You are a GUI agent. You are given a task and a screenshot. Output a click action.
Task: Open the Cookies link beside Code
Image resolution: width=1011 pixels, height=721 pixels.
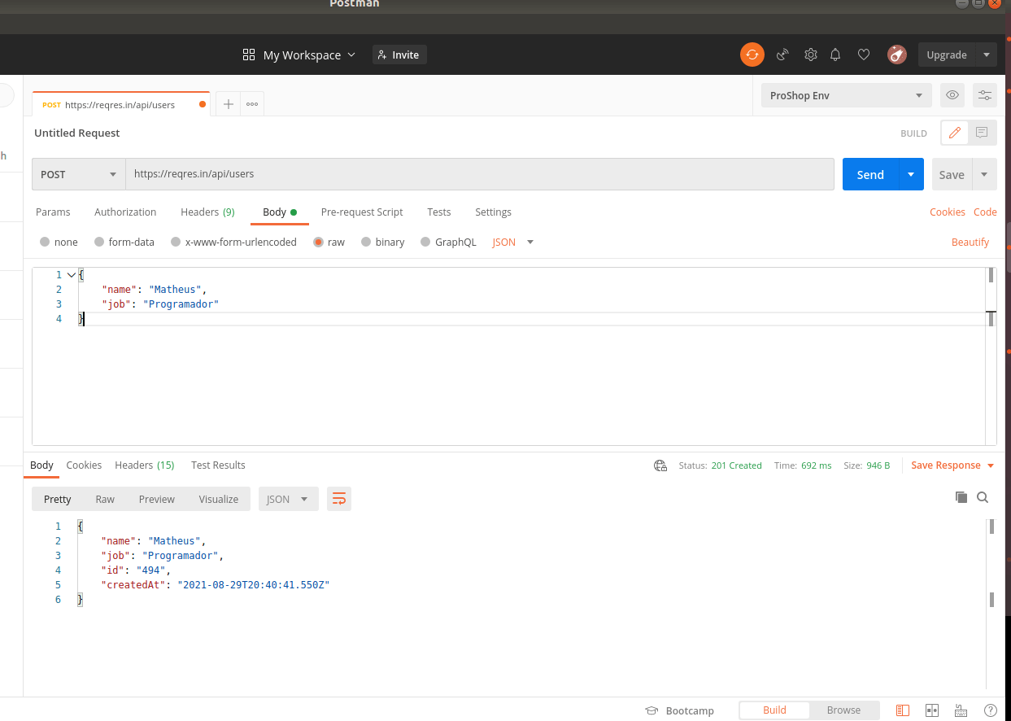[948, 212]
